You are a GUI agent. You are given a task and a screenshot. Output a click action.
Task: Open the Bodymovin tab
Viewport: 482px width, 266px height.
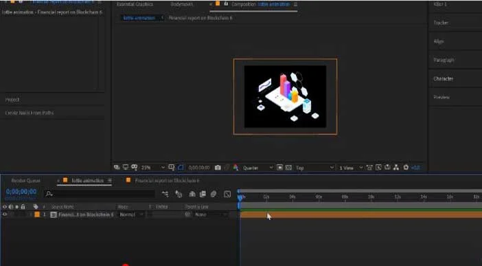coord(182,5)
